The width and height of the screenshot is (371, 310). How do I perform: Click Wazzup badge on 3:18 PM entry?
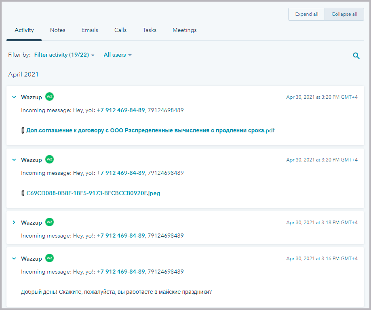(x=49, y=222)
